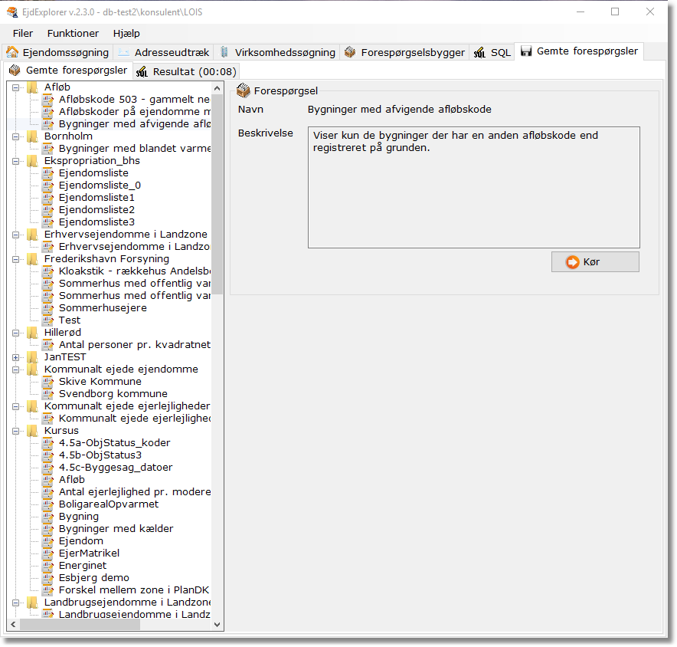Viewport: 677px width, 647px height.
Task: Click the Virksomhedssøgning tab icon
Action: 224,52
